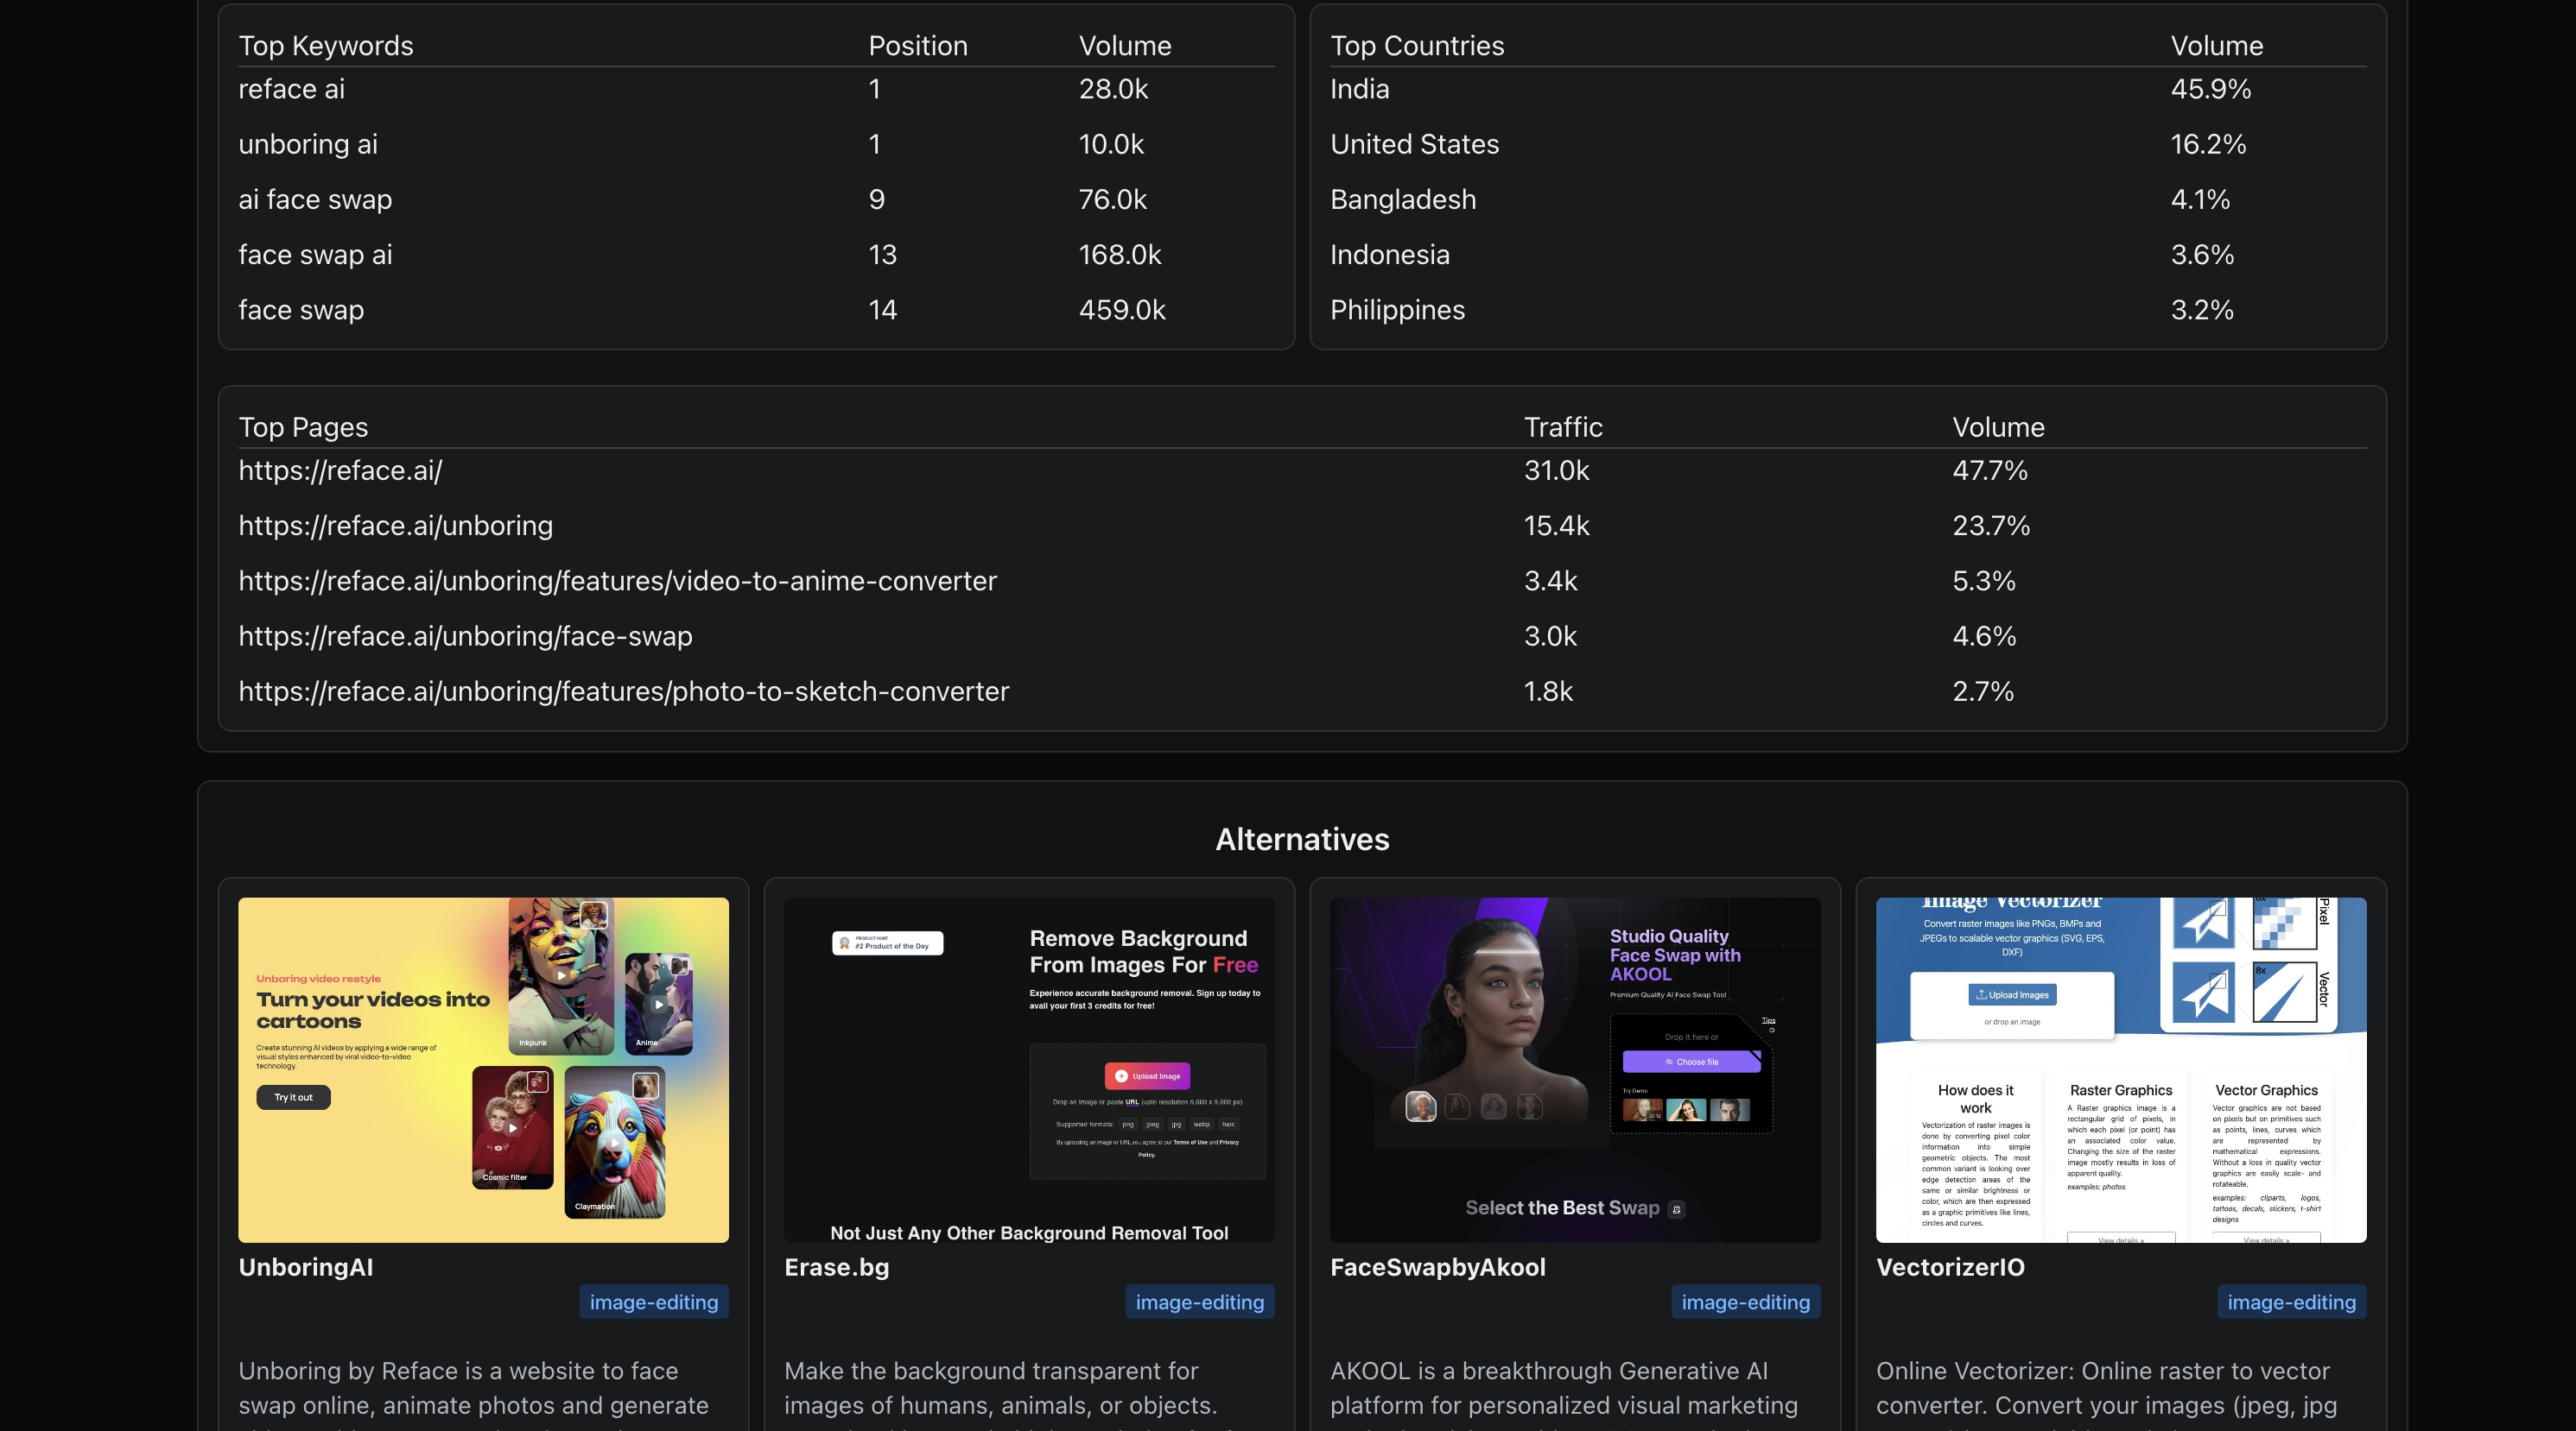Click image-editing tag under VectorizerIO
The width and height of the screenshot is (2576, 1431).
coord(2291,1302)
